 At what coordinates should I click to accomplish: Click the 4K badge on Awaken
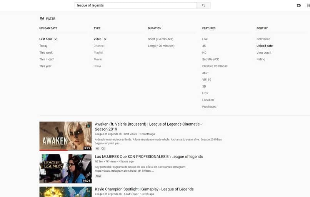97,149
